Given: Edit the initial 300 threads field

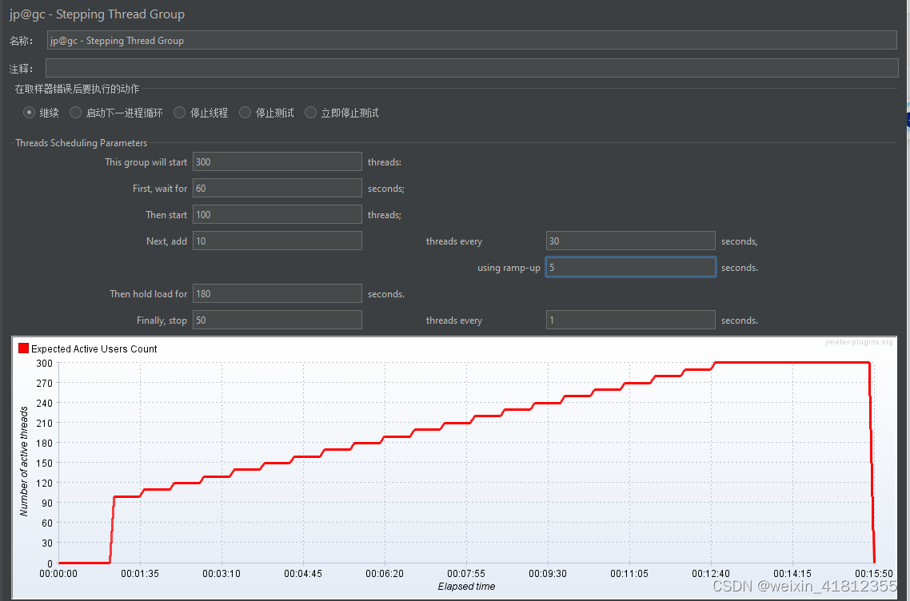Looking at the screenshot, I should (x=277, y=161).
